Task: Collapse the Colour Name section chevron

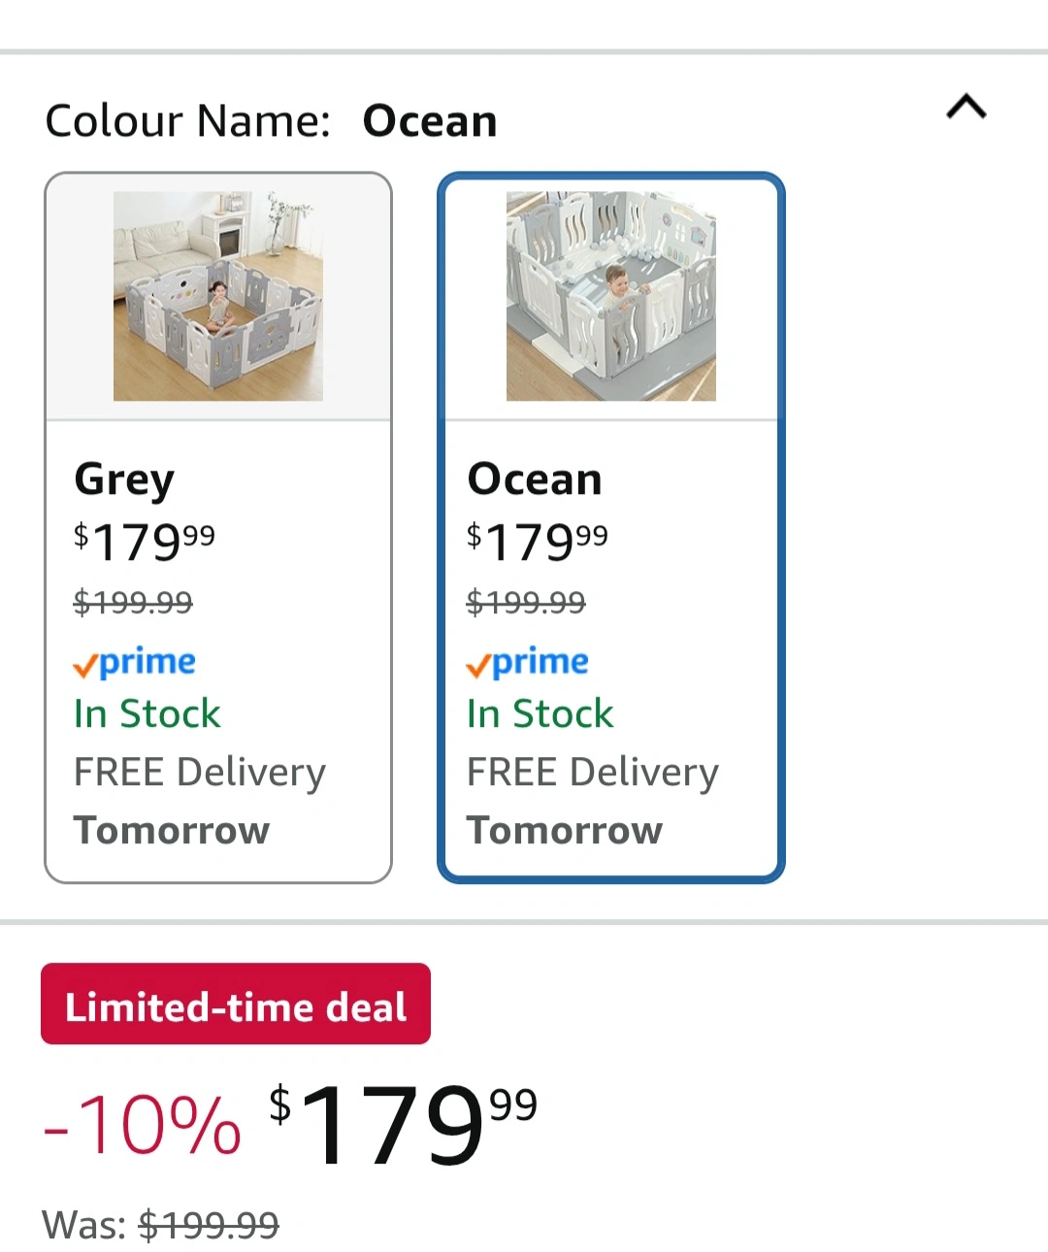Action: [x=966, y=107]
